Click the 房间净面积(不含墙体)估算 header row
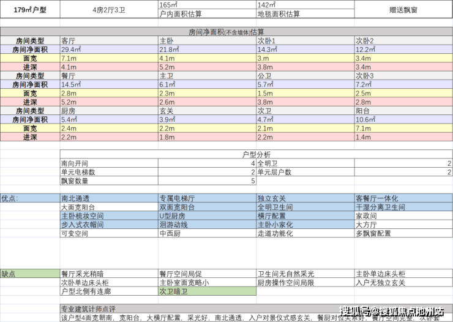453x322 pixels. [226, 31]
